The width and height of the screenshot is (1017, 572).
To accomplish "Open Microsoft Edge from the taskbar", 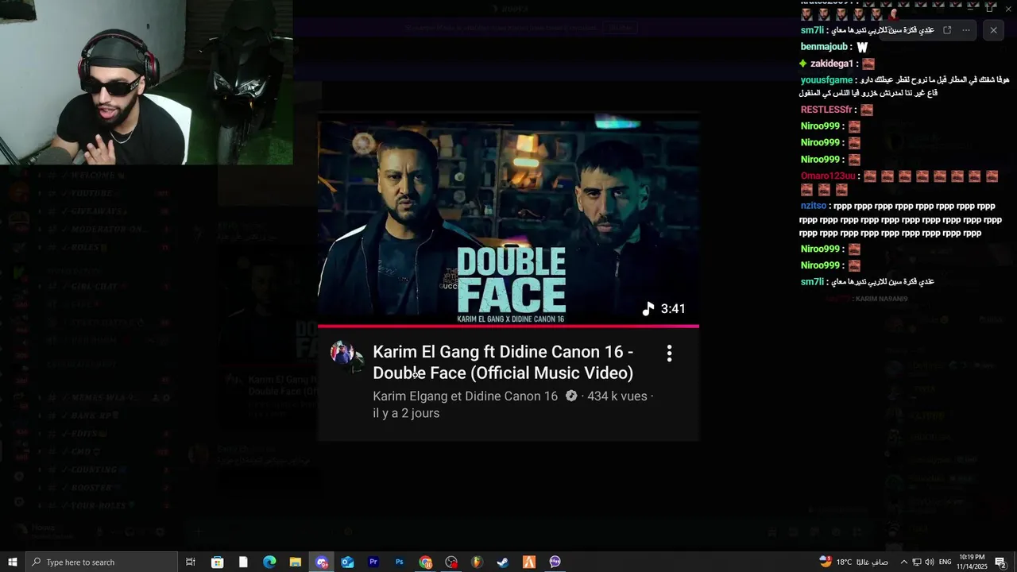I will pos(269,562).
